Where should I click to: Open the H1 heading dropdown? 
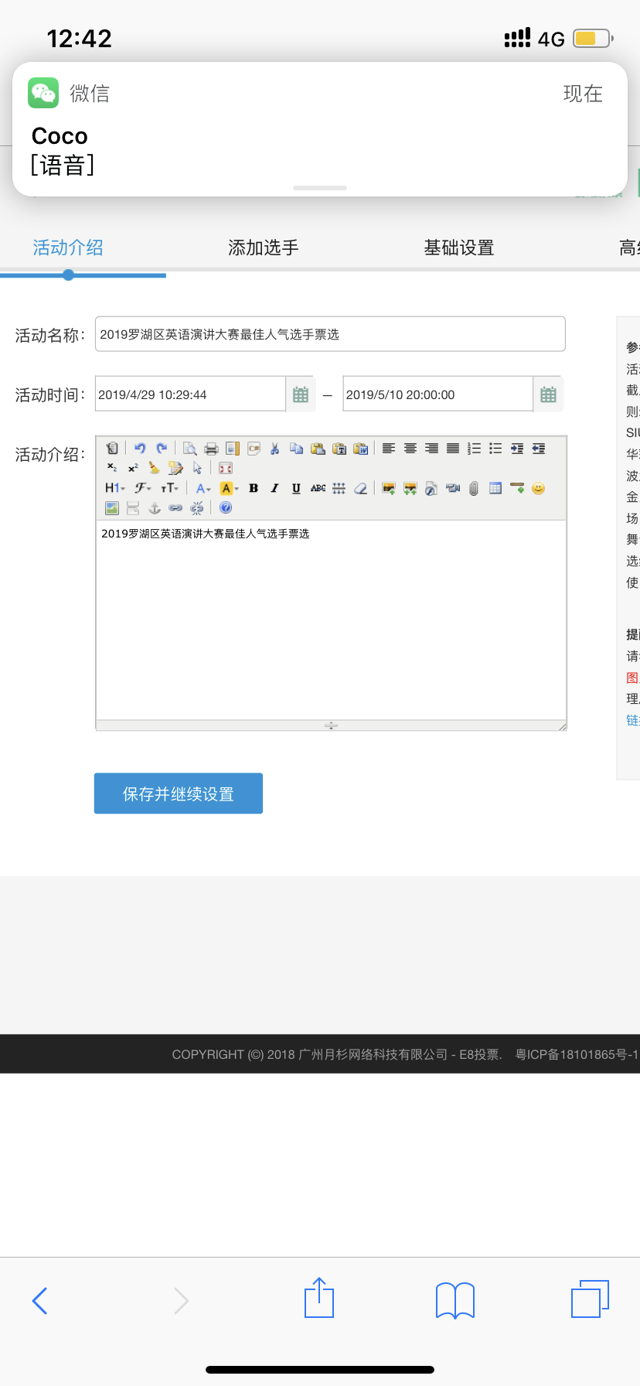click(114, 488)
